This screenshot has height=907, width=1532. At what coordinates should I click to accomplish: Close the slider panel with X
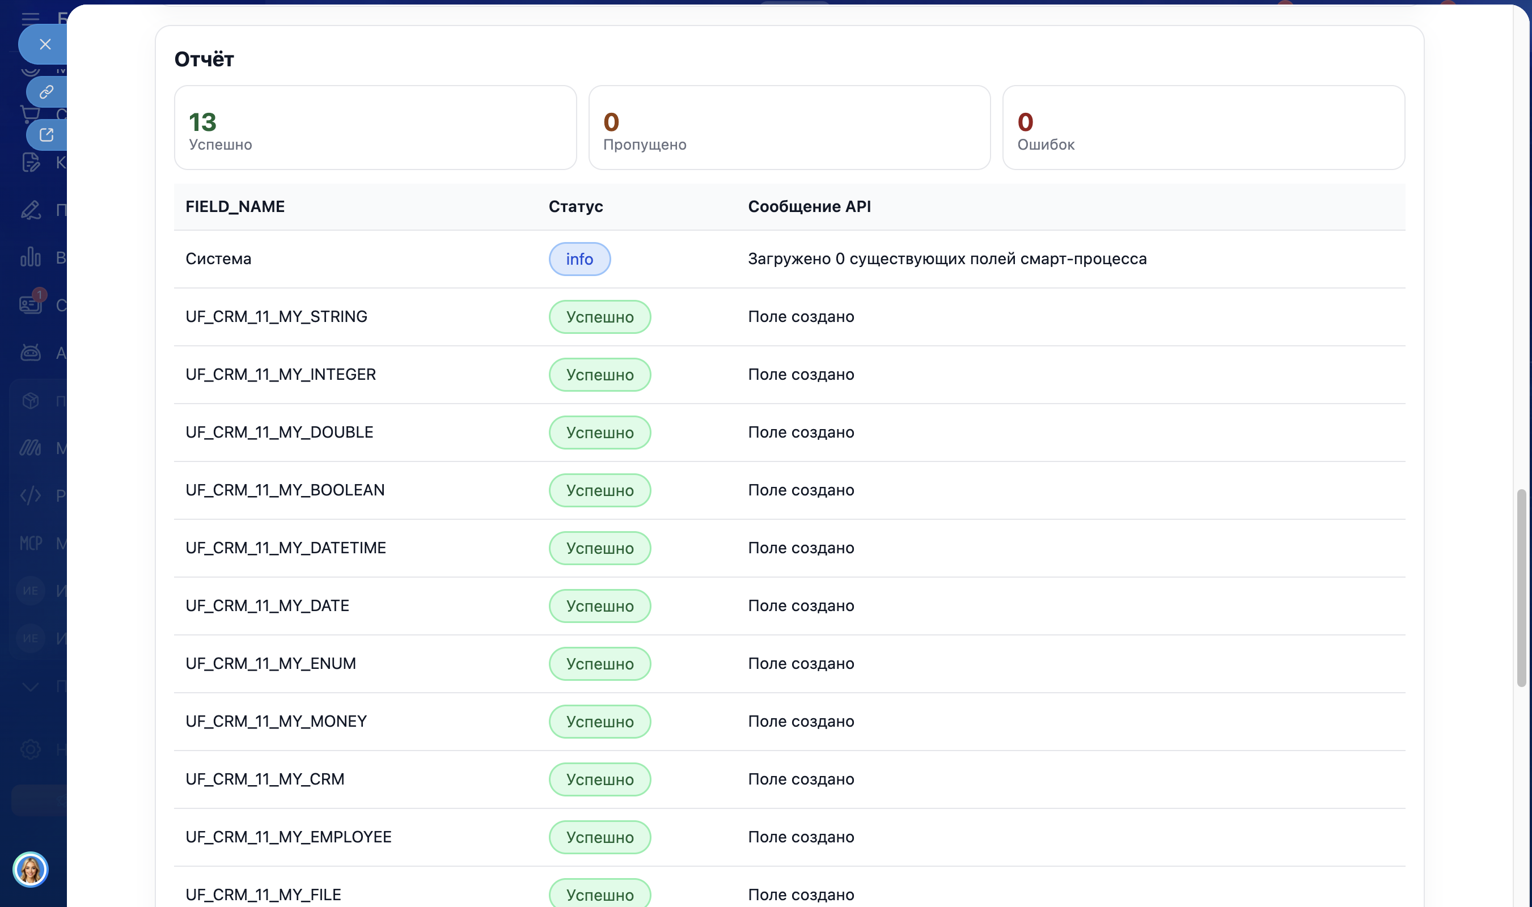coord(45,44)
